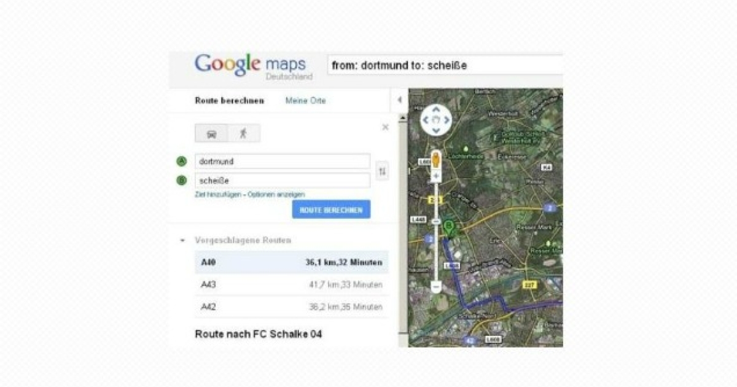Click the Street View pegman icon

pos(436,158)
